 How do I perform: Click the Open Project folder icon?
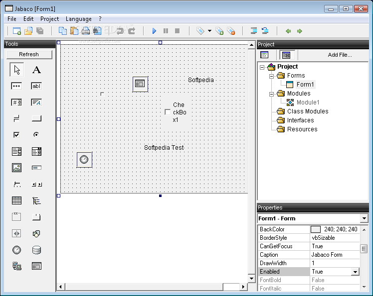28,31
